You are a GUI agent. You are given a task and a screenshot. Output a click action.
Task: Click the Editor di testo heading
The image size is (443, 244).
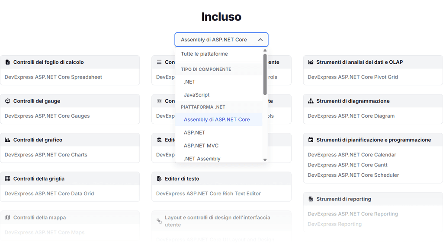pyautogui.click(x=182, y=179)
